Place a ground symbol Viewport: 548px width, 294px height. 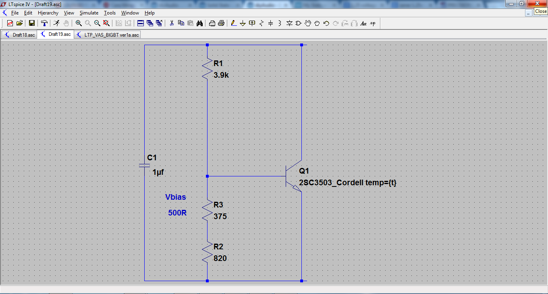(243, 23)
